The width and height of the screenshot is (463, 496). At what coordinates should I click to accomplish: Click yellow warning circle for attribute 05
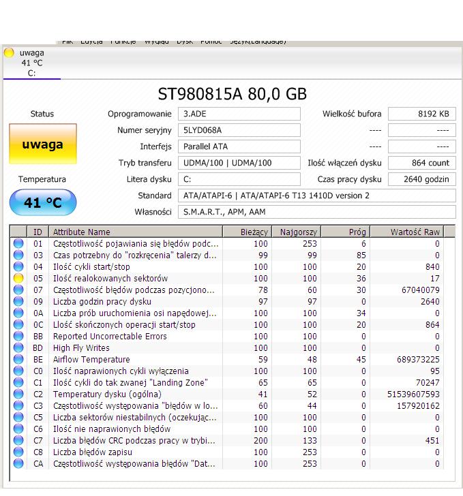point(18,279)
